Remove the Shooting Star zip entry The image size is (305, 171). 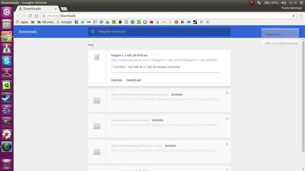227,93
